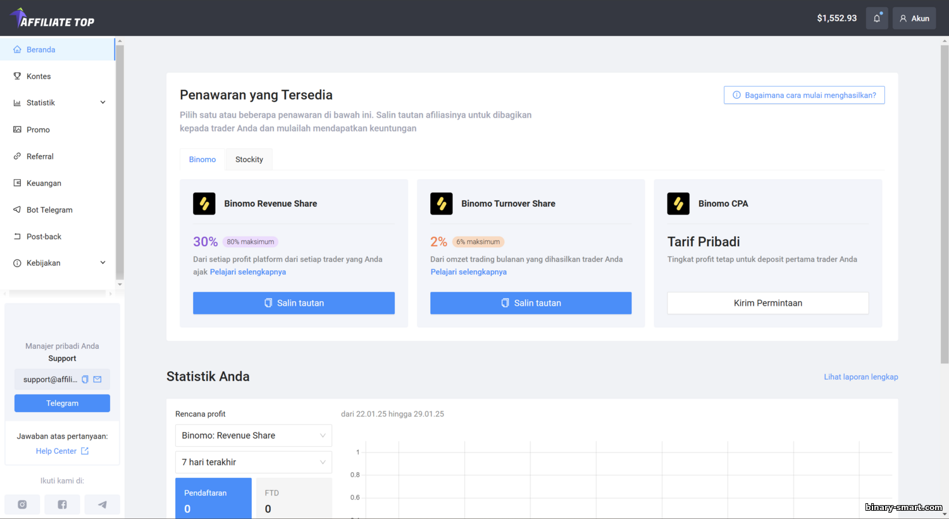The width and height of the screenshot is (949, 519).
Task: Select the FTD statistic tile
Action: [294, 499]
